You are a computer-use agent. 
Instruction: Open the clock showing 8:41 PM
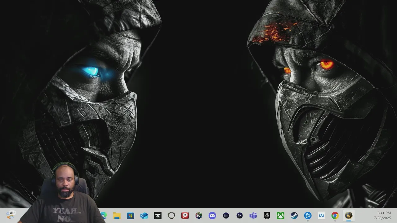click(384, 213)
